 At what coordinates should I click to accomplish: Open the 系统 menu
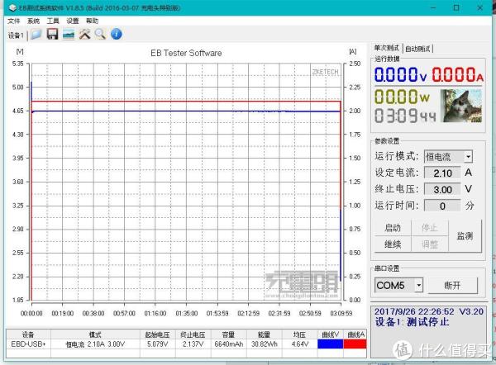click(33, 21)
